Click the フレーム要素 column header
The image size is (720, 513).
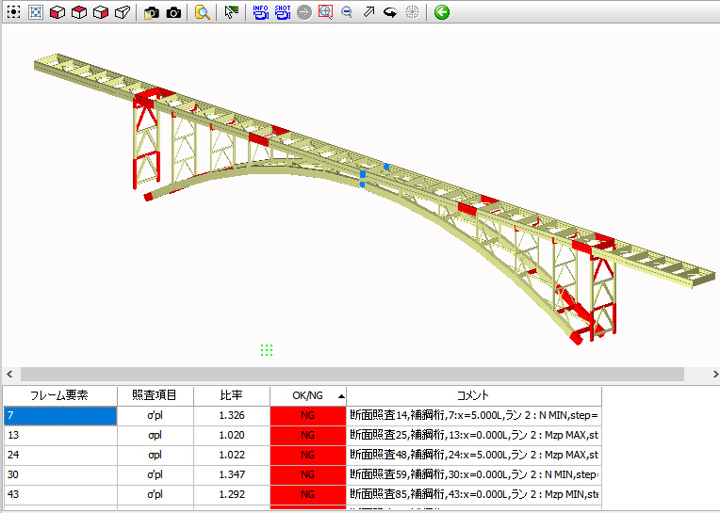(x=59, y=395)
